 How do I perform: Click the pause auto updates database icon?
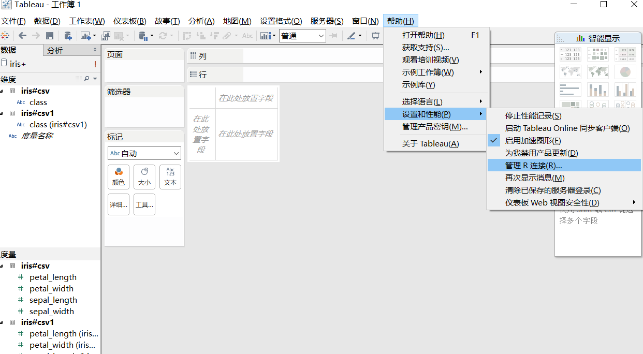click(x=143, y=36)
